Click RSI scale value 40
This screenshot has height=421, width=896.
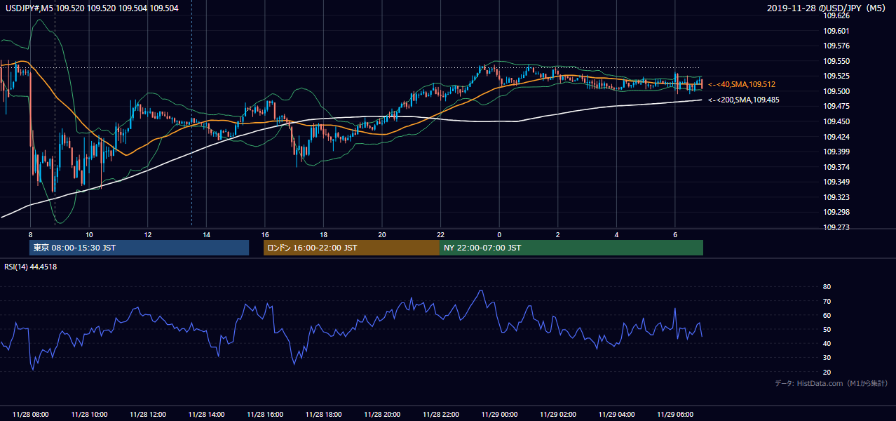point(827,343)
